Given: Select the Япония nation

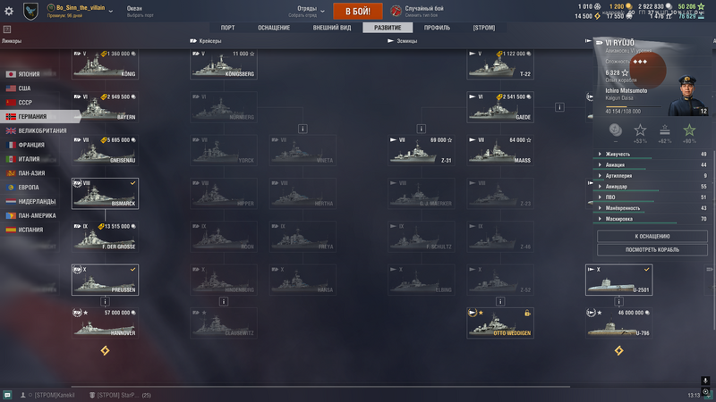Looking at the screenshot, I should [30, 74].
